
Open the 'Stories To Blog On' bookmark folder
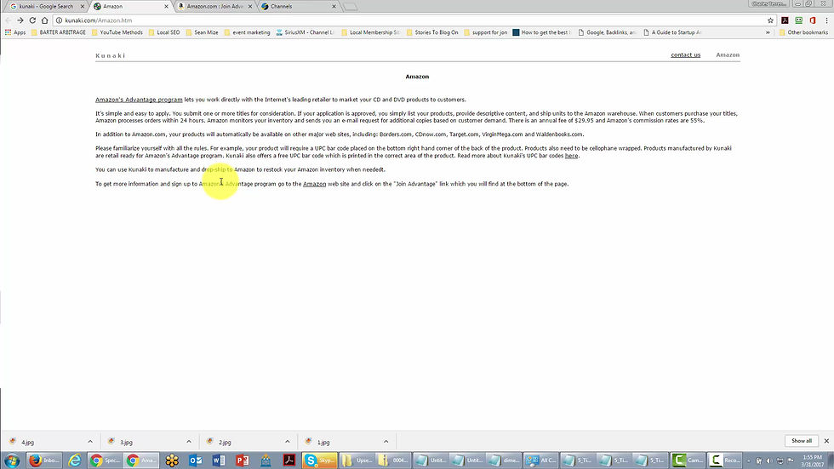pyautogui.click(x=432, y=32)
